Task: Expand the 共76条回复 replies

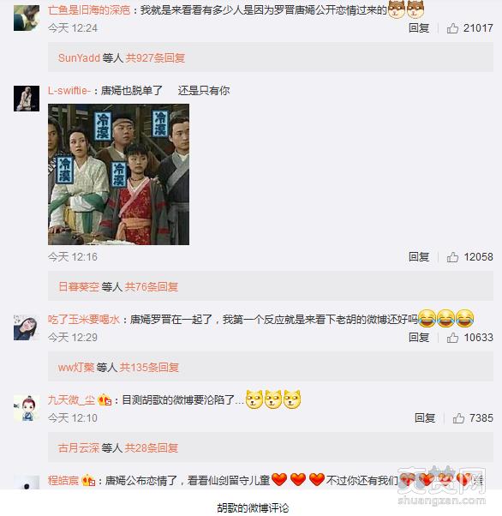Action: [x=152, y=287]
